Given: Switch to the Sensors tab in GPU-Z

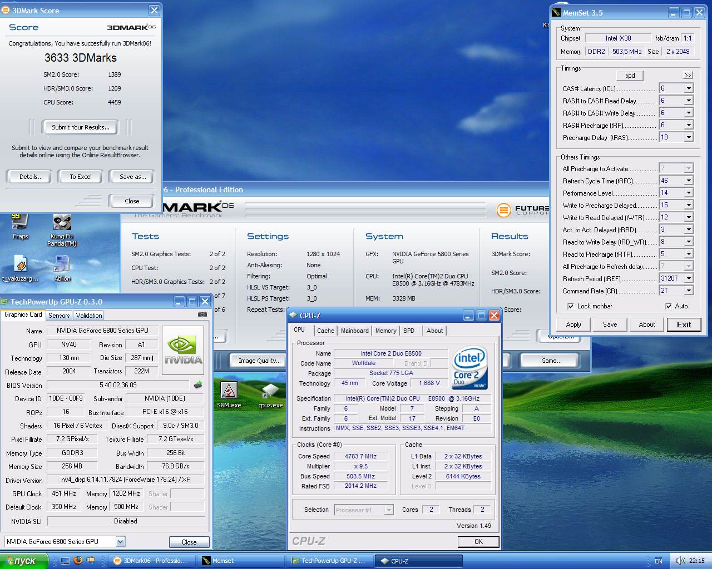Looking at the screenshot, I should (x=59, y=315).
